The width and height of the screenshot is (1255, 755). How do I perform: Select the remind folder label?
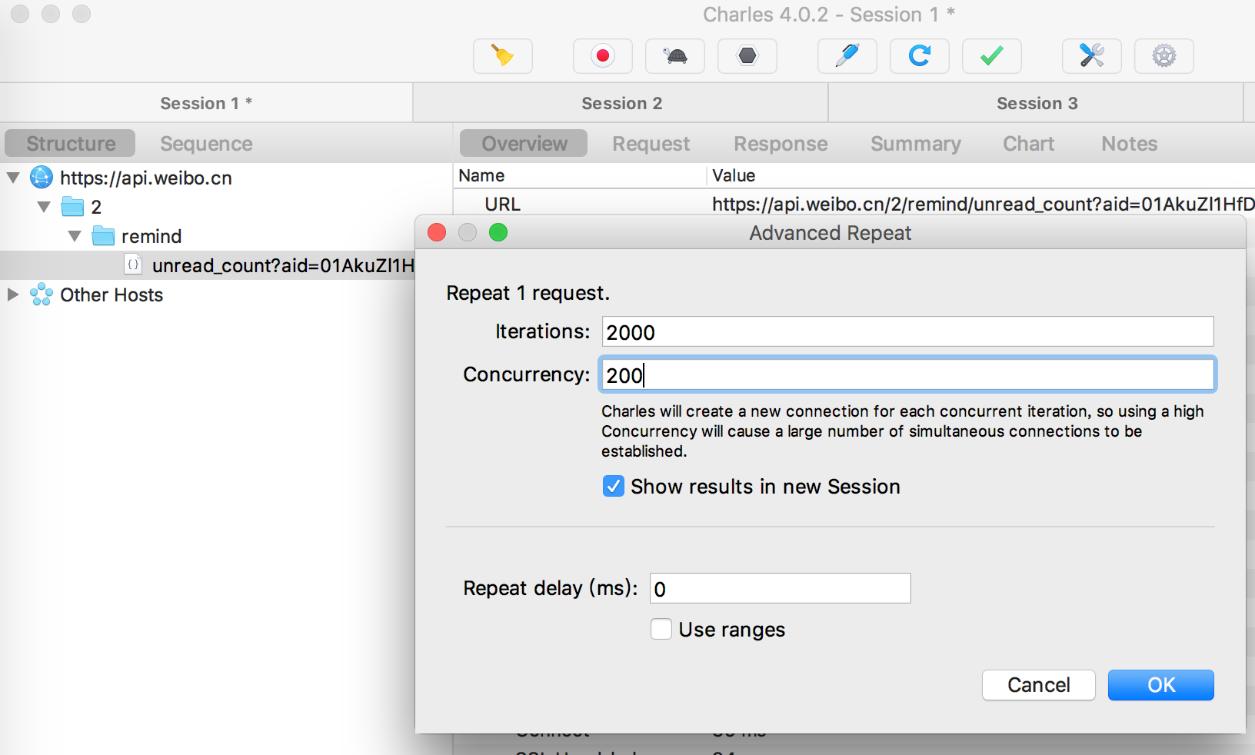(151, 236)
